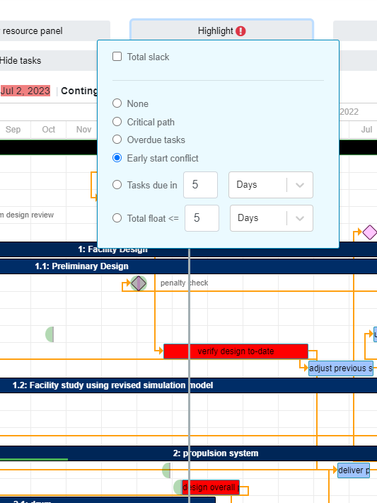Select the Early start conflict radio button
The image size is (377, 503).
(x=117, y=158)
